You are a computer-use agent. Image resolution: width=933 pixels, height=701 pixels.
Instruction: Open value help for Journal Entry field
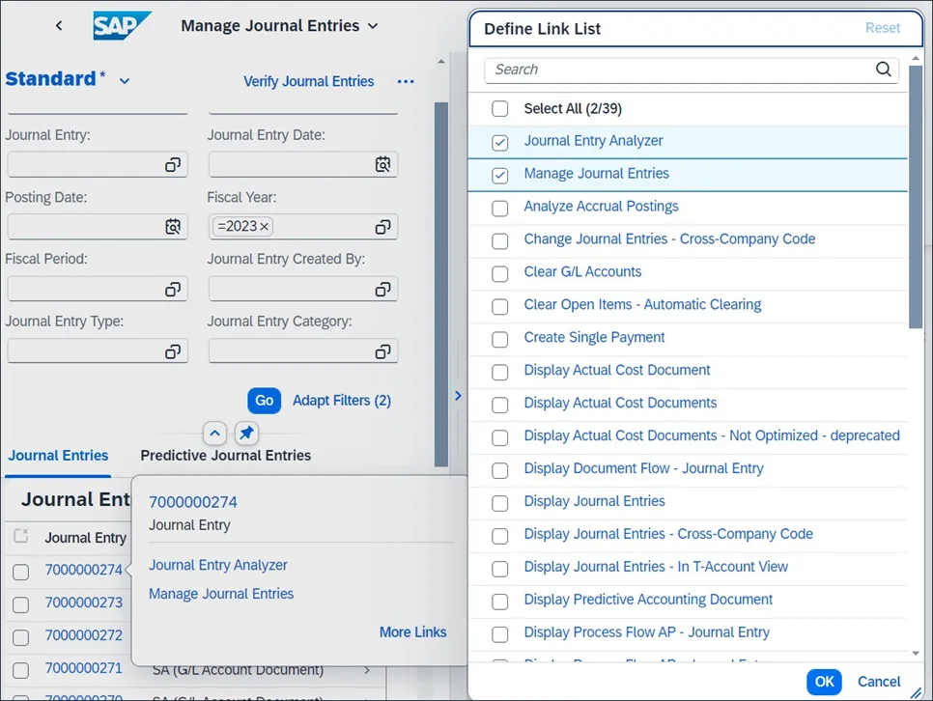[173, 165]
